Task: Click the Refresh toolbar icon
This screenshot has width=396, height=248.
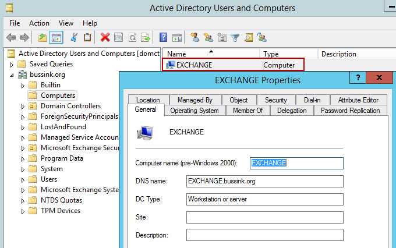Action: point(132,38)
